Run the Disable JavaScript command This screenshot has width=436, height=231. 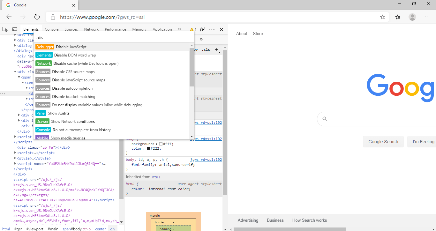click(x=111, y=47)
